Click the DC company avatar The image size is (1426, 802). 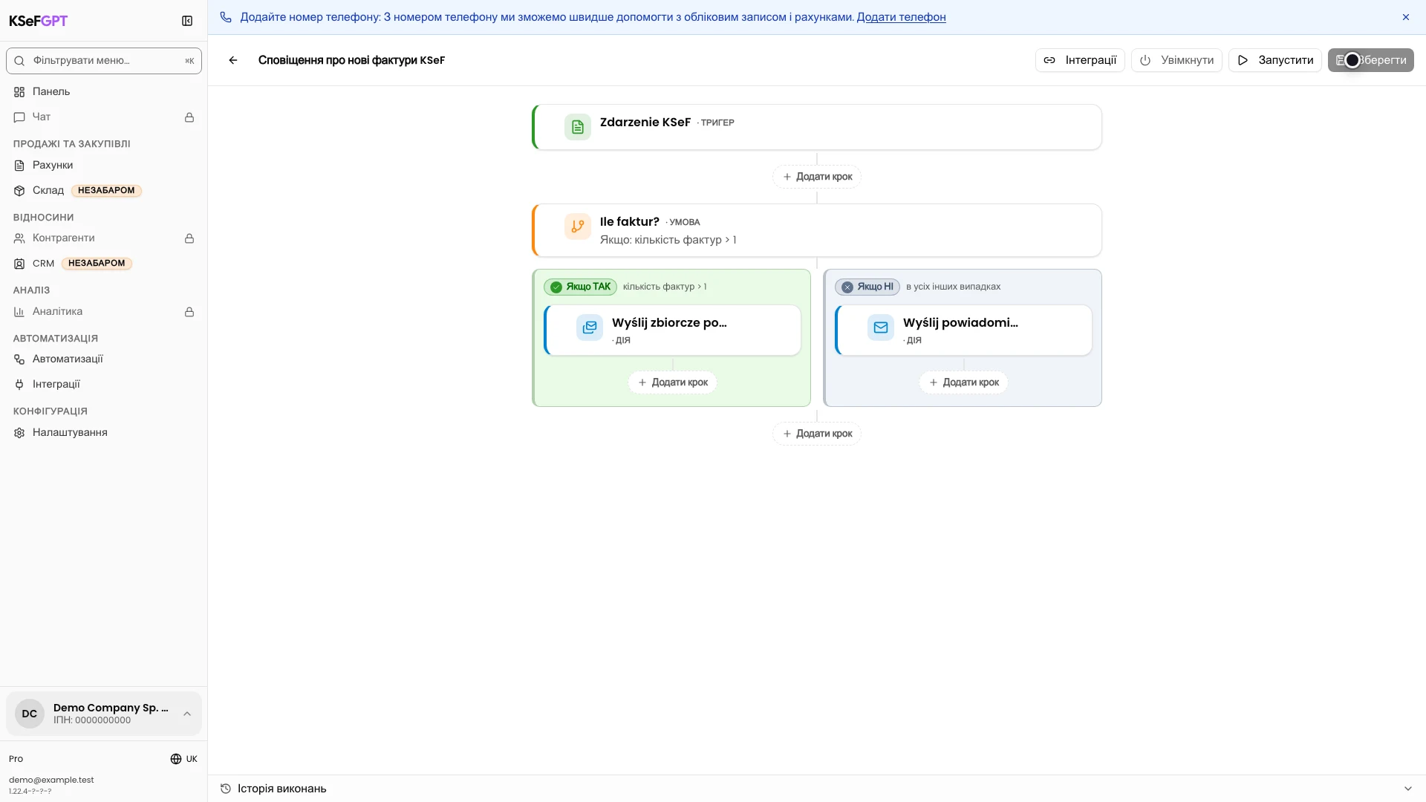[x=30, y=714]
